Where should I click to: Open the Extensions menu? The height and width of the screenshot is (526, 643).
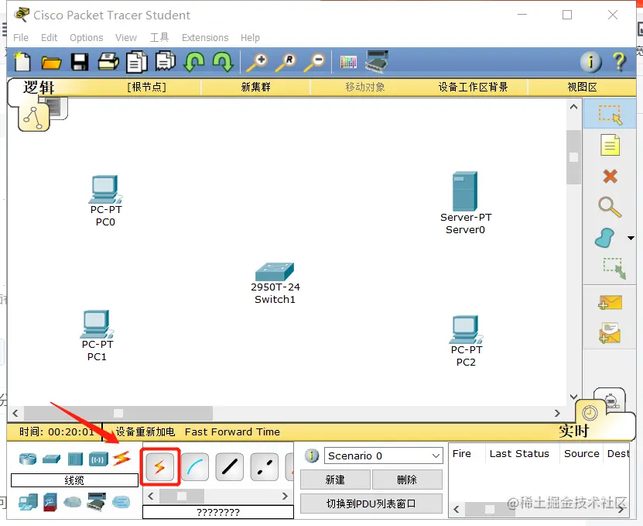(205, 38)
